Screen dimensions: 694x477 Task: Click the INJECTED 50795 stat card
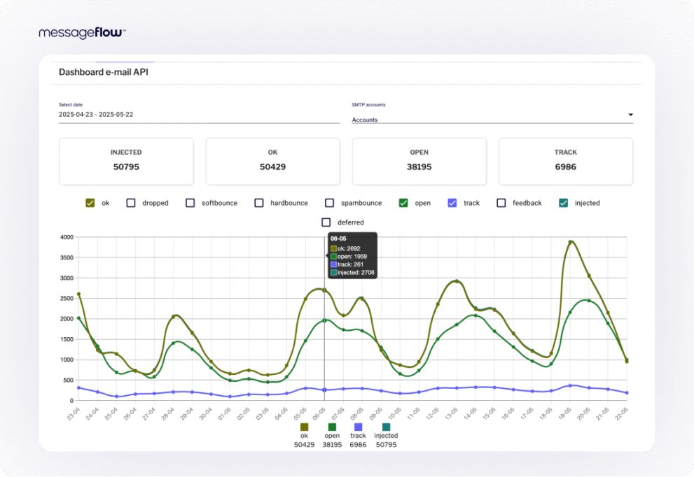click(126, 161)
